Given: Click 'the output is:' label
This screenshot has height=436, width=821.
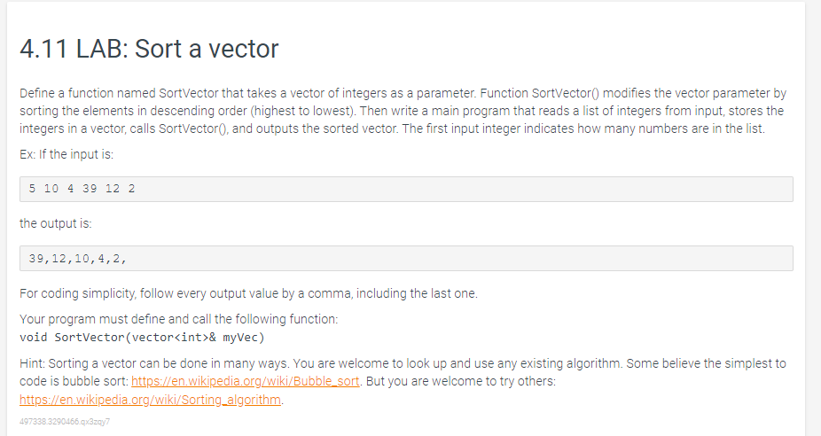Looking at the screenshot, I should pyautogui.click(x=56, y=223).
